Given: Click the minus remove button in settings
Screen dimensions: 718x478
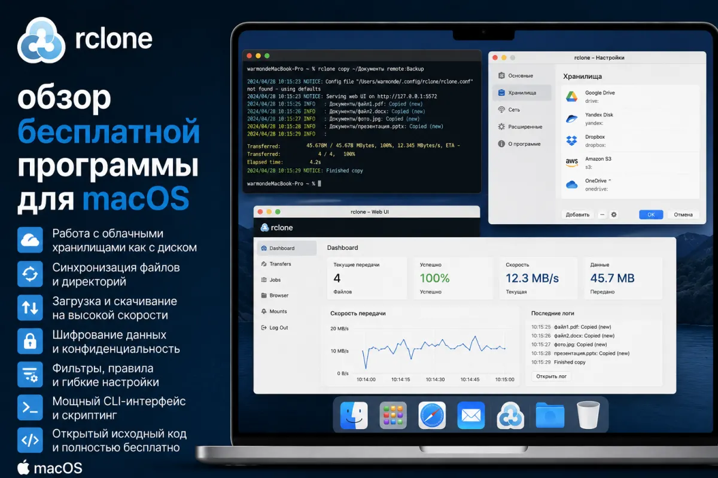Looking at the screenshot, I should coord(602,215).
